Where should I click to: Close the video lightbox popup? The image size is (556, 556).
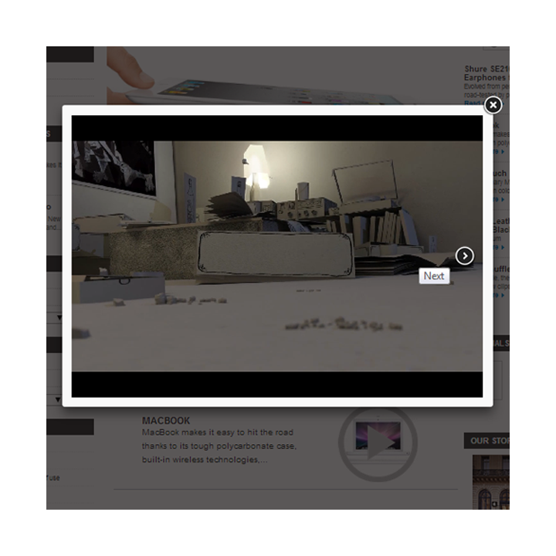pos(493,105)
